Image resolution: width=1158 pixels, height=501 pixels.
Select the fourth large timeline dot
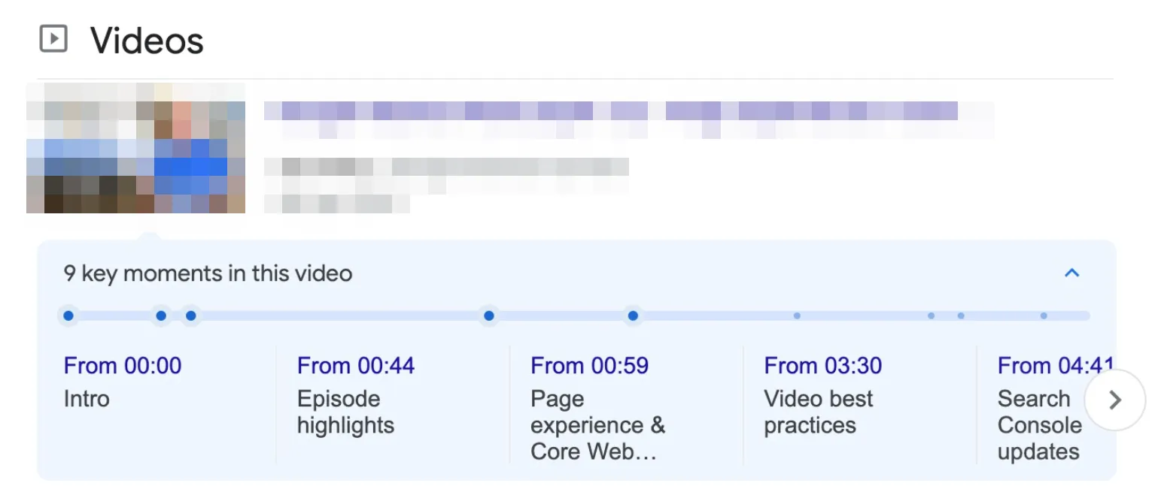[x=489, y=316]
